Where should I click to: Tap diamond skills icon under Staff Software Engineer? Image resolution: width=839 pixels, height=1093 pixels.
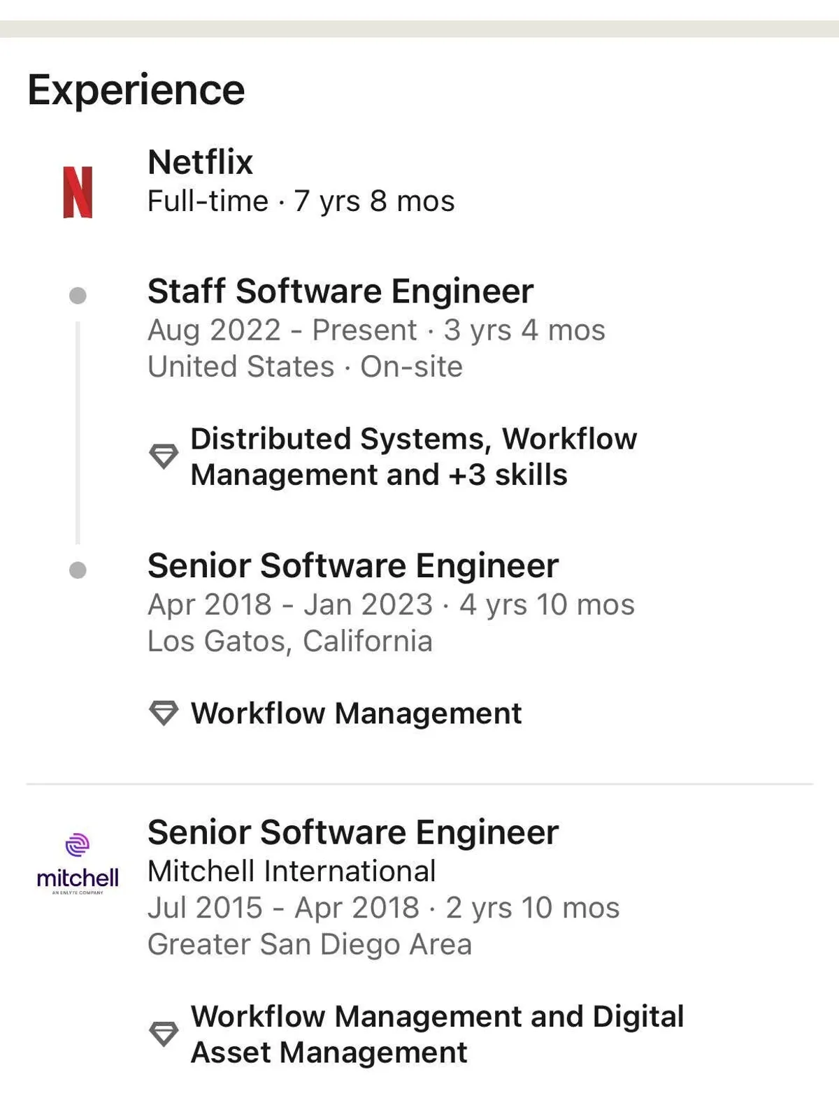click(x=164, y=456)
